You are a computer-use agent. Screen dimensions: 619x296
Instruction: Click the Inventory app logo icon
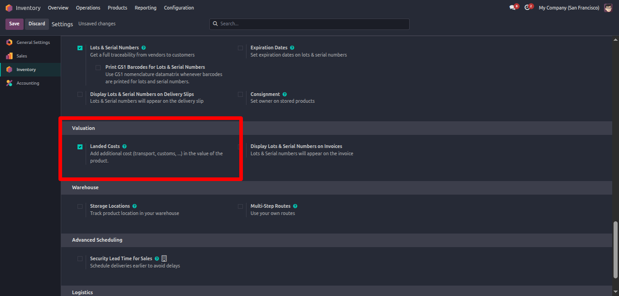point(9,8)
